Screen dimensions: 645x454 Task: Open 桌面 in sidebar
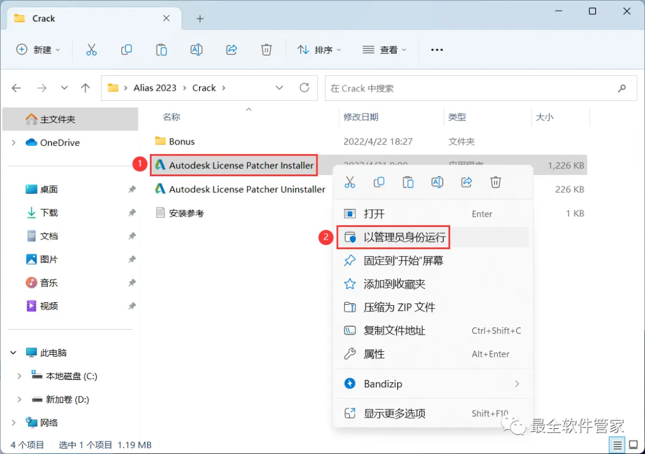[x=48, y=189]
